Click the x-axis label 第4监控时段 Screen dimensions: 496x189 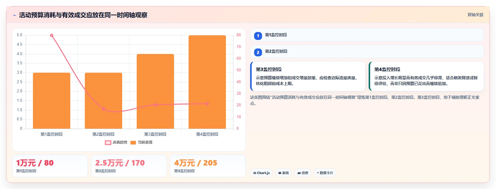click(207, 134)
